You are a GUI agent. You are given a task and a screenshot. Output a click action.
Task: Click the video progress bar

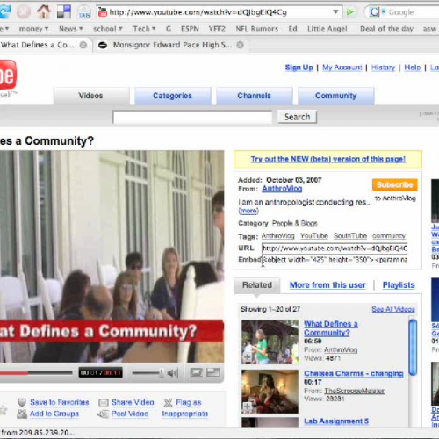36,372
